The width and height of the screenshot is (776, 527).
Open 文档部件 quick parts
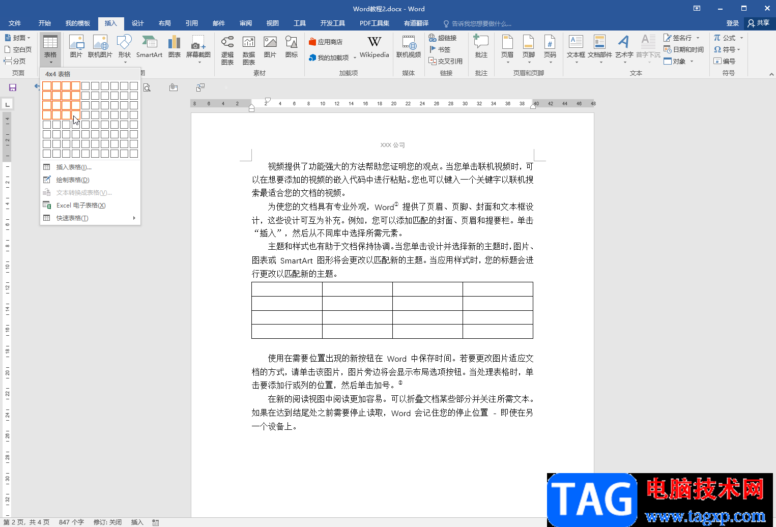coord(600,49)
